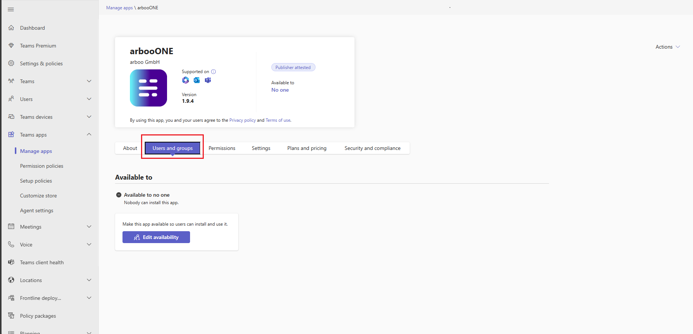Screen dimensions: 693x334
Task: Click the info icon beside Supported on
Action: [213, 72]
